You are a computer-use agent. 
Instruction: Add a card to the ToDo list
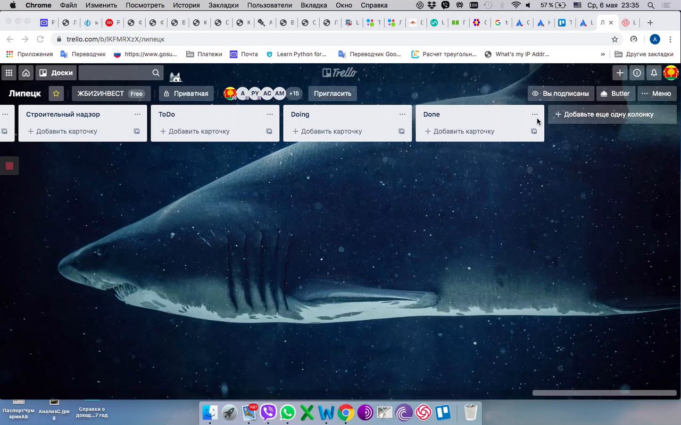coord(195,131)
